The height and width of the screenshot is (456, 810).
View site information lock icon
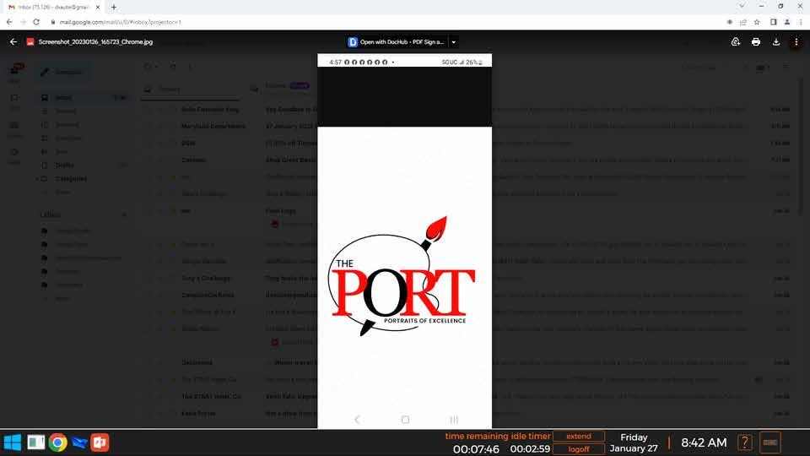[52, 22]
